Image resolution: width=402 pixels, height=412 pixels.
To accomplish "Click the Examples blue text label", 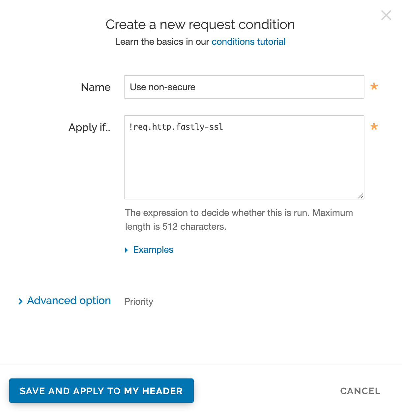I will tap(153, 249).
